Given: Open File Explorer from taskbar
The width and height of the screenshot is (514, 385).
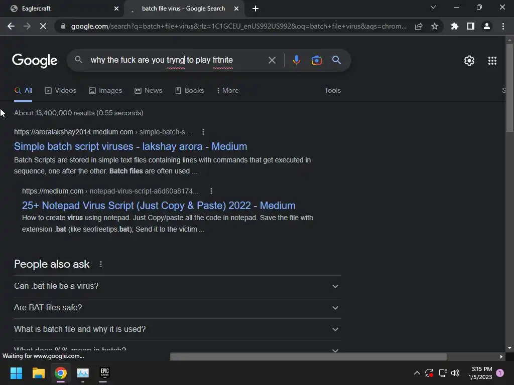Looking at the screenshot, I should click(x=38, y=373).
